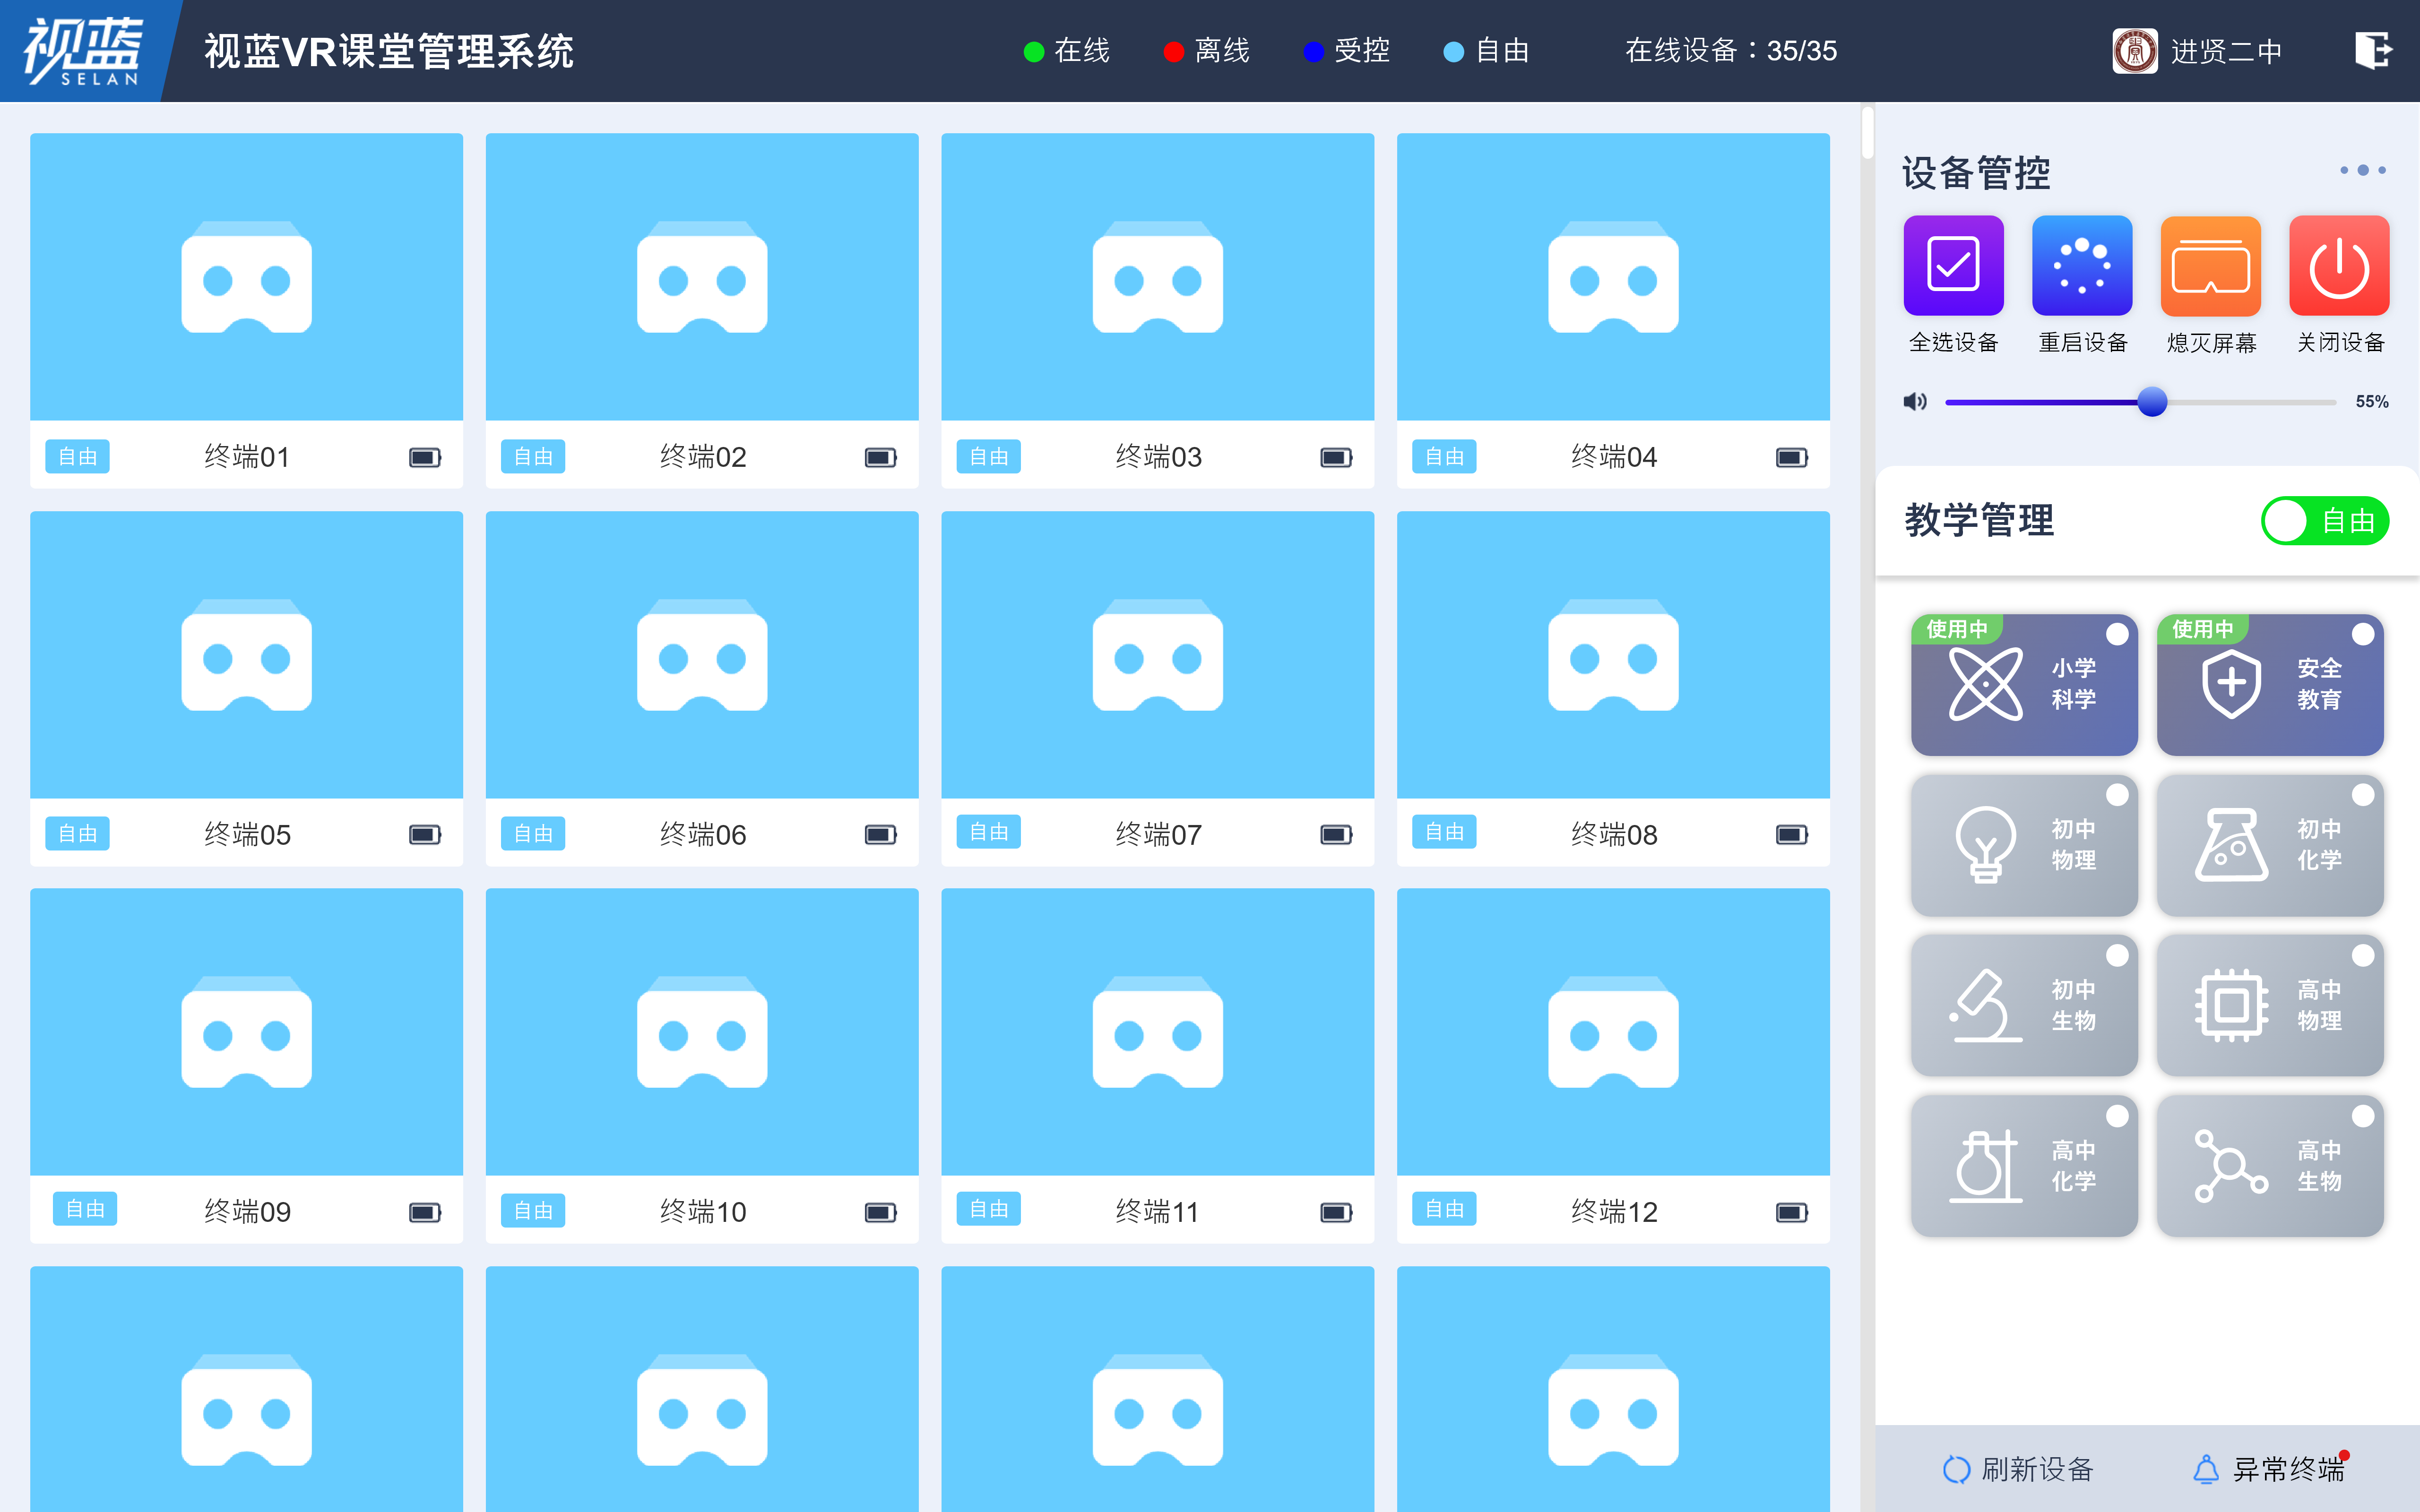Click the Restart Devices (重启设备) icon
Screen dimensions: 2420x1512
(2082, 265)
